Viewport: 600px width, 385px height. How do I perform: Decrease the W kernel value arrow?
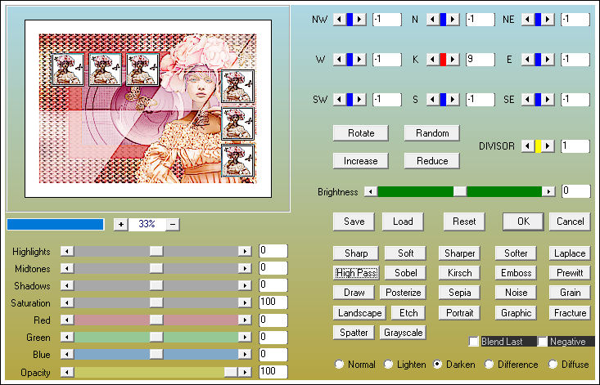340,59
